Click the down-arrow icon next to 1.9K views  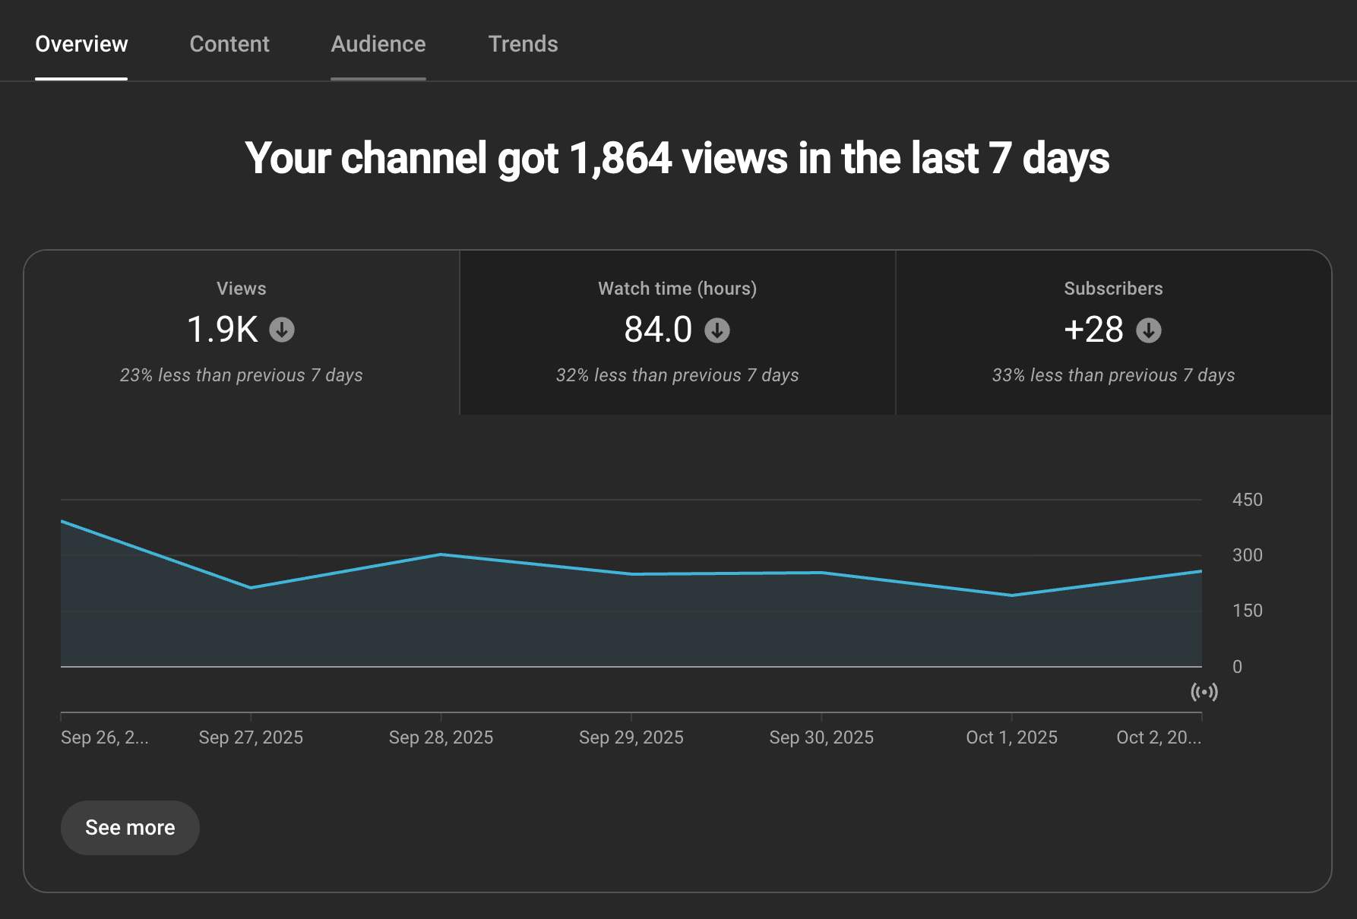click(282, 330)
